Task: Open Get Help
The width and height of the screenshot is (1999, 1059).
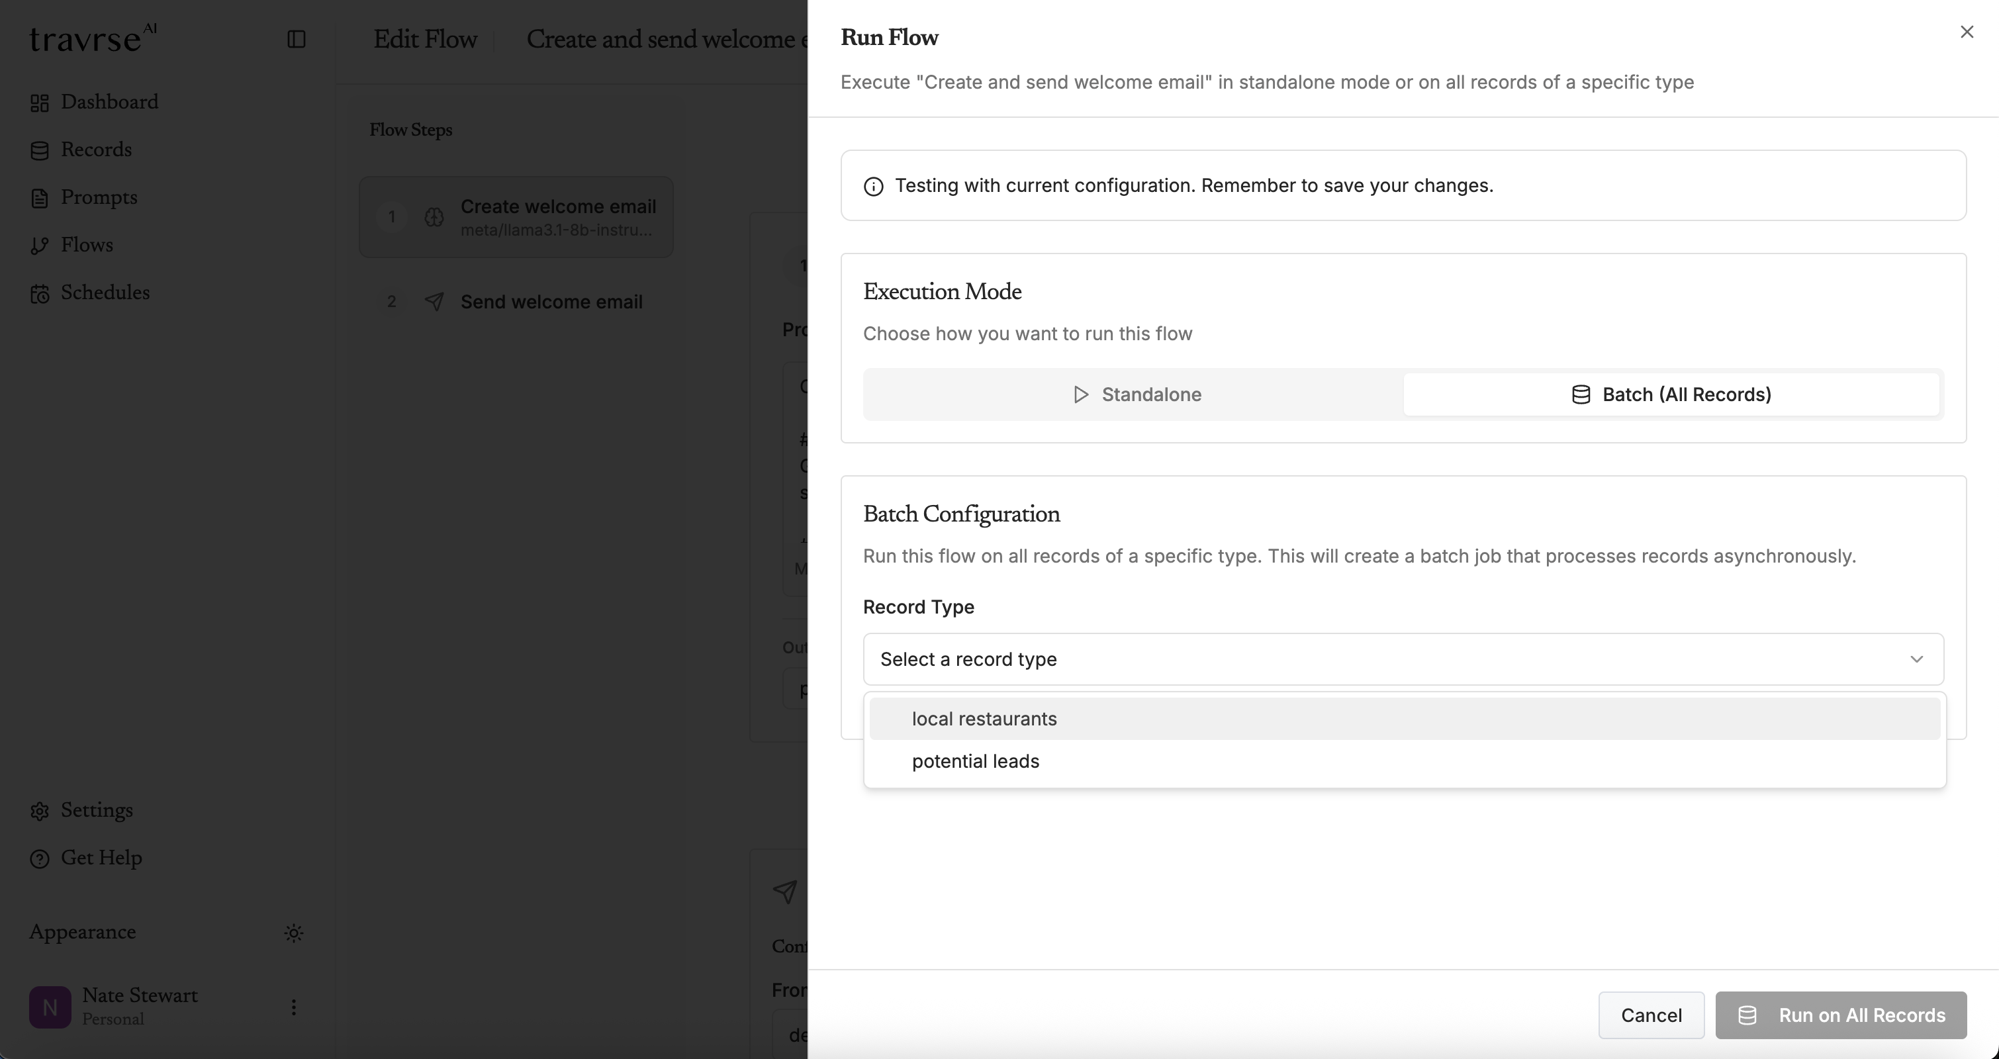Action: 101,857
